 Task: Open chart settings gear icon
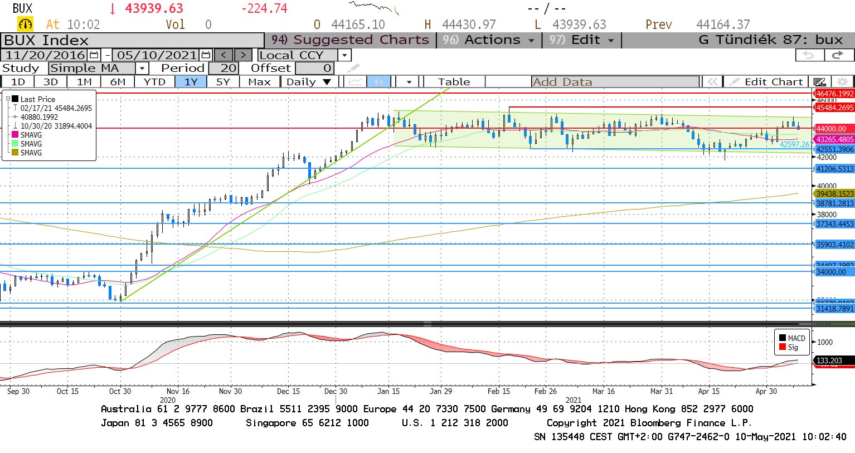coord(843,81)
